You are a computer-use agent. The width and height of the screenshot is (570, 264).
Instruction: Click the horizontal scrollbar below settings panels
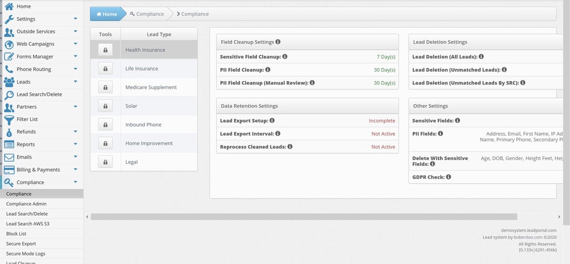pos(303,216)
